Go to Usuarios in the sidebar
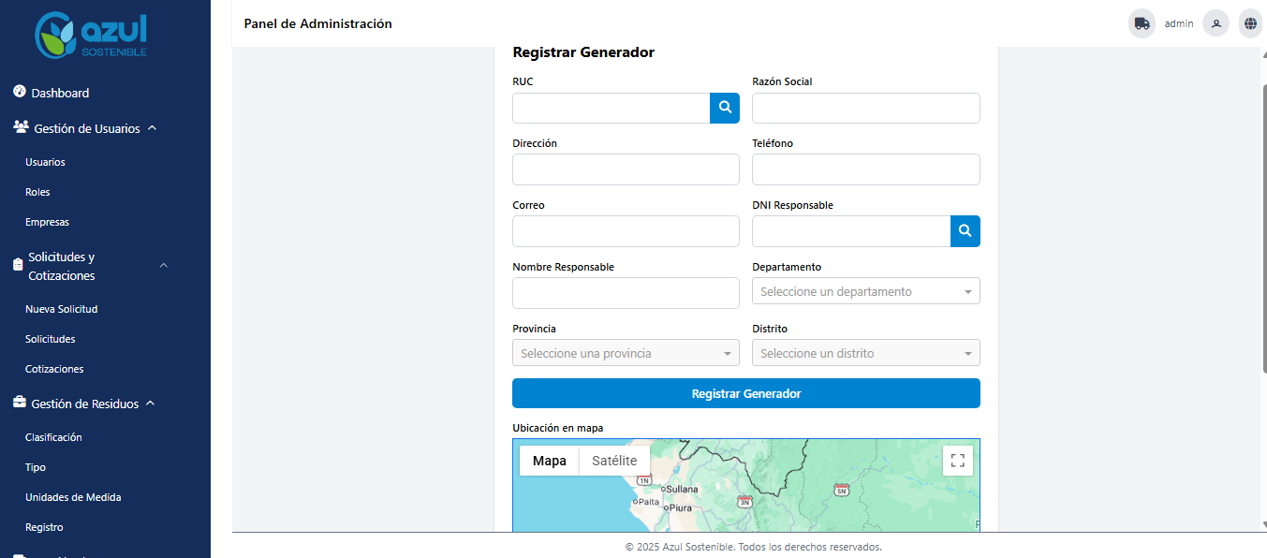 coord(45,162)
